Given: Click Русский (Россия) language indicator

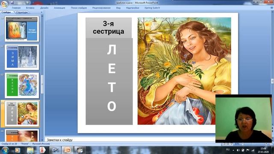Looking at the screenshot, I should pyautogui.click(x=41, y=144).
